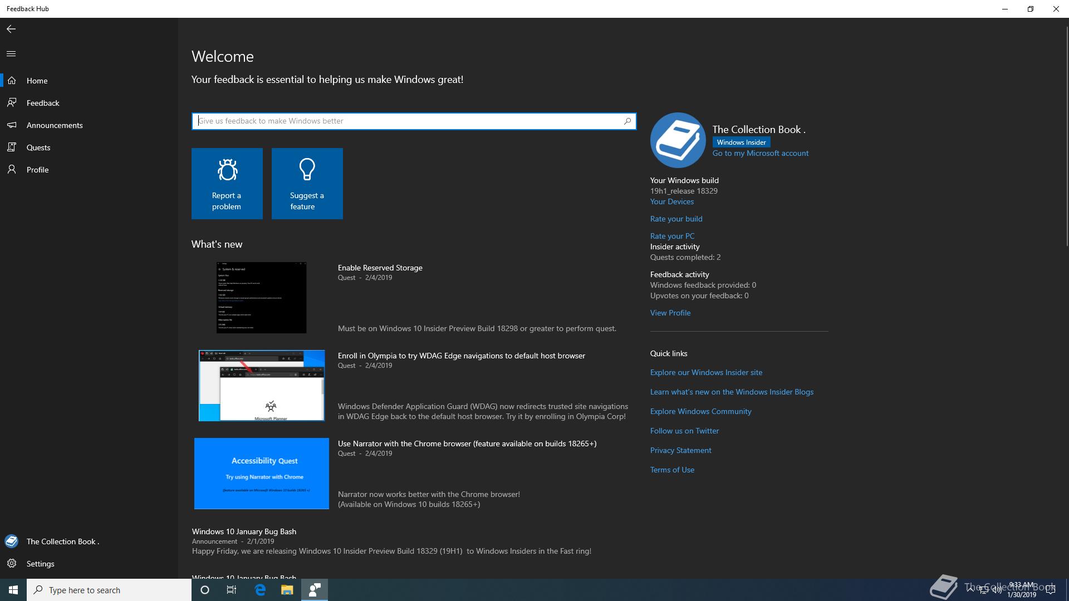Click Suggest a feature lightbulb tile
This screenshot has height=601, width=1069.
point(307,184)
